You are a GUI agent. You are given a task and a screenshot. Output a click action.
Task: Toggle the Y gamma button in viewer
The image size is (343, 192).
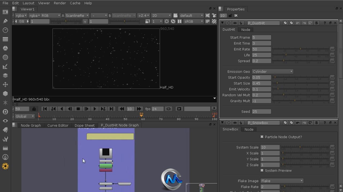[x=85, y=21]
